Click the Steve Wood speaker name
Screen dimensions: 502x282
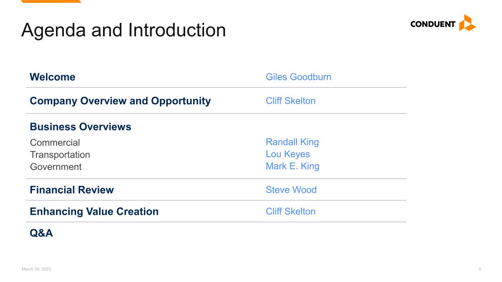click(x=291, y=190)
